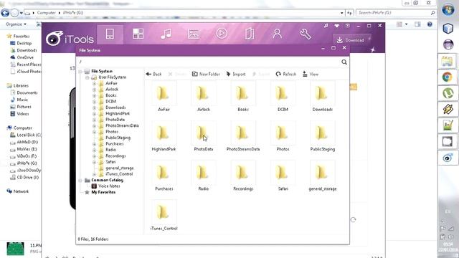Open the Photos tab in iTools

pos(194,34)
